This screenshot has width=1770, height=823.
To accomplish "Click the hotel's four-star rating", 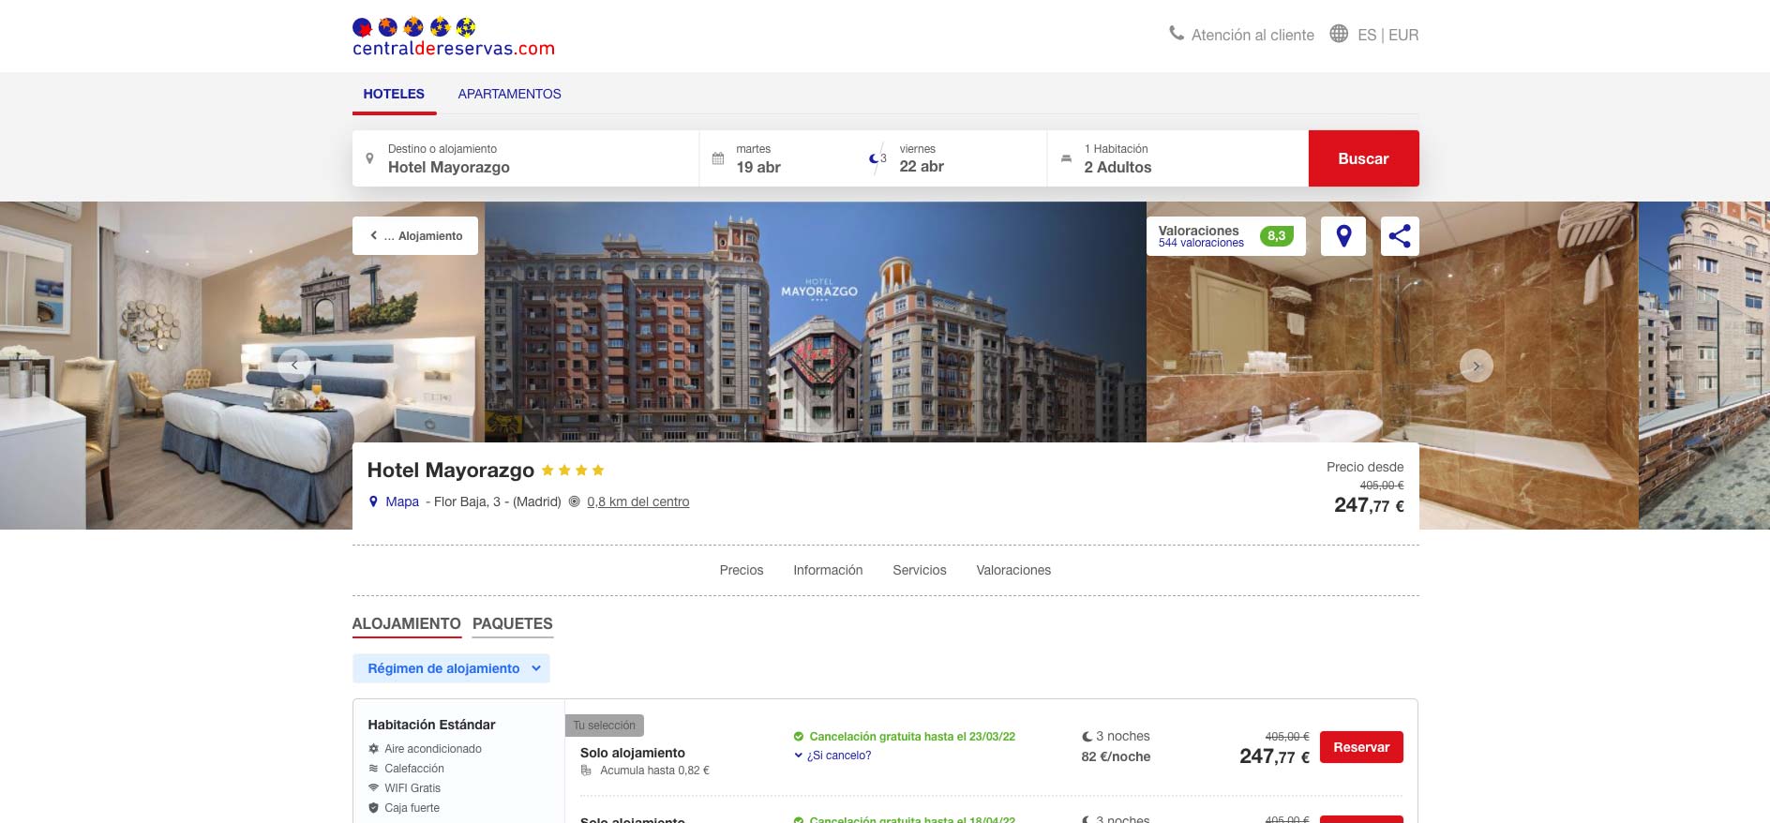I will point(573,471).
